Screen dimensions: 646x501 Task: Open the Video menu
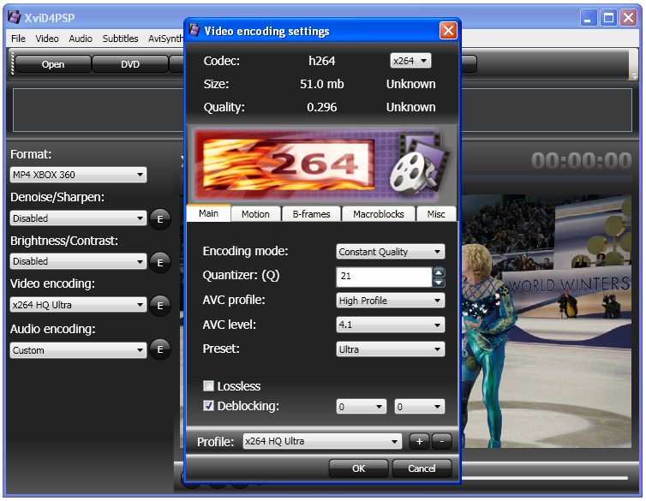pos(47,39)
